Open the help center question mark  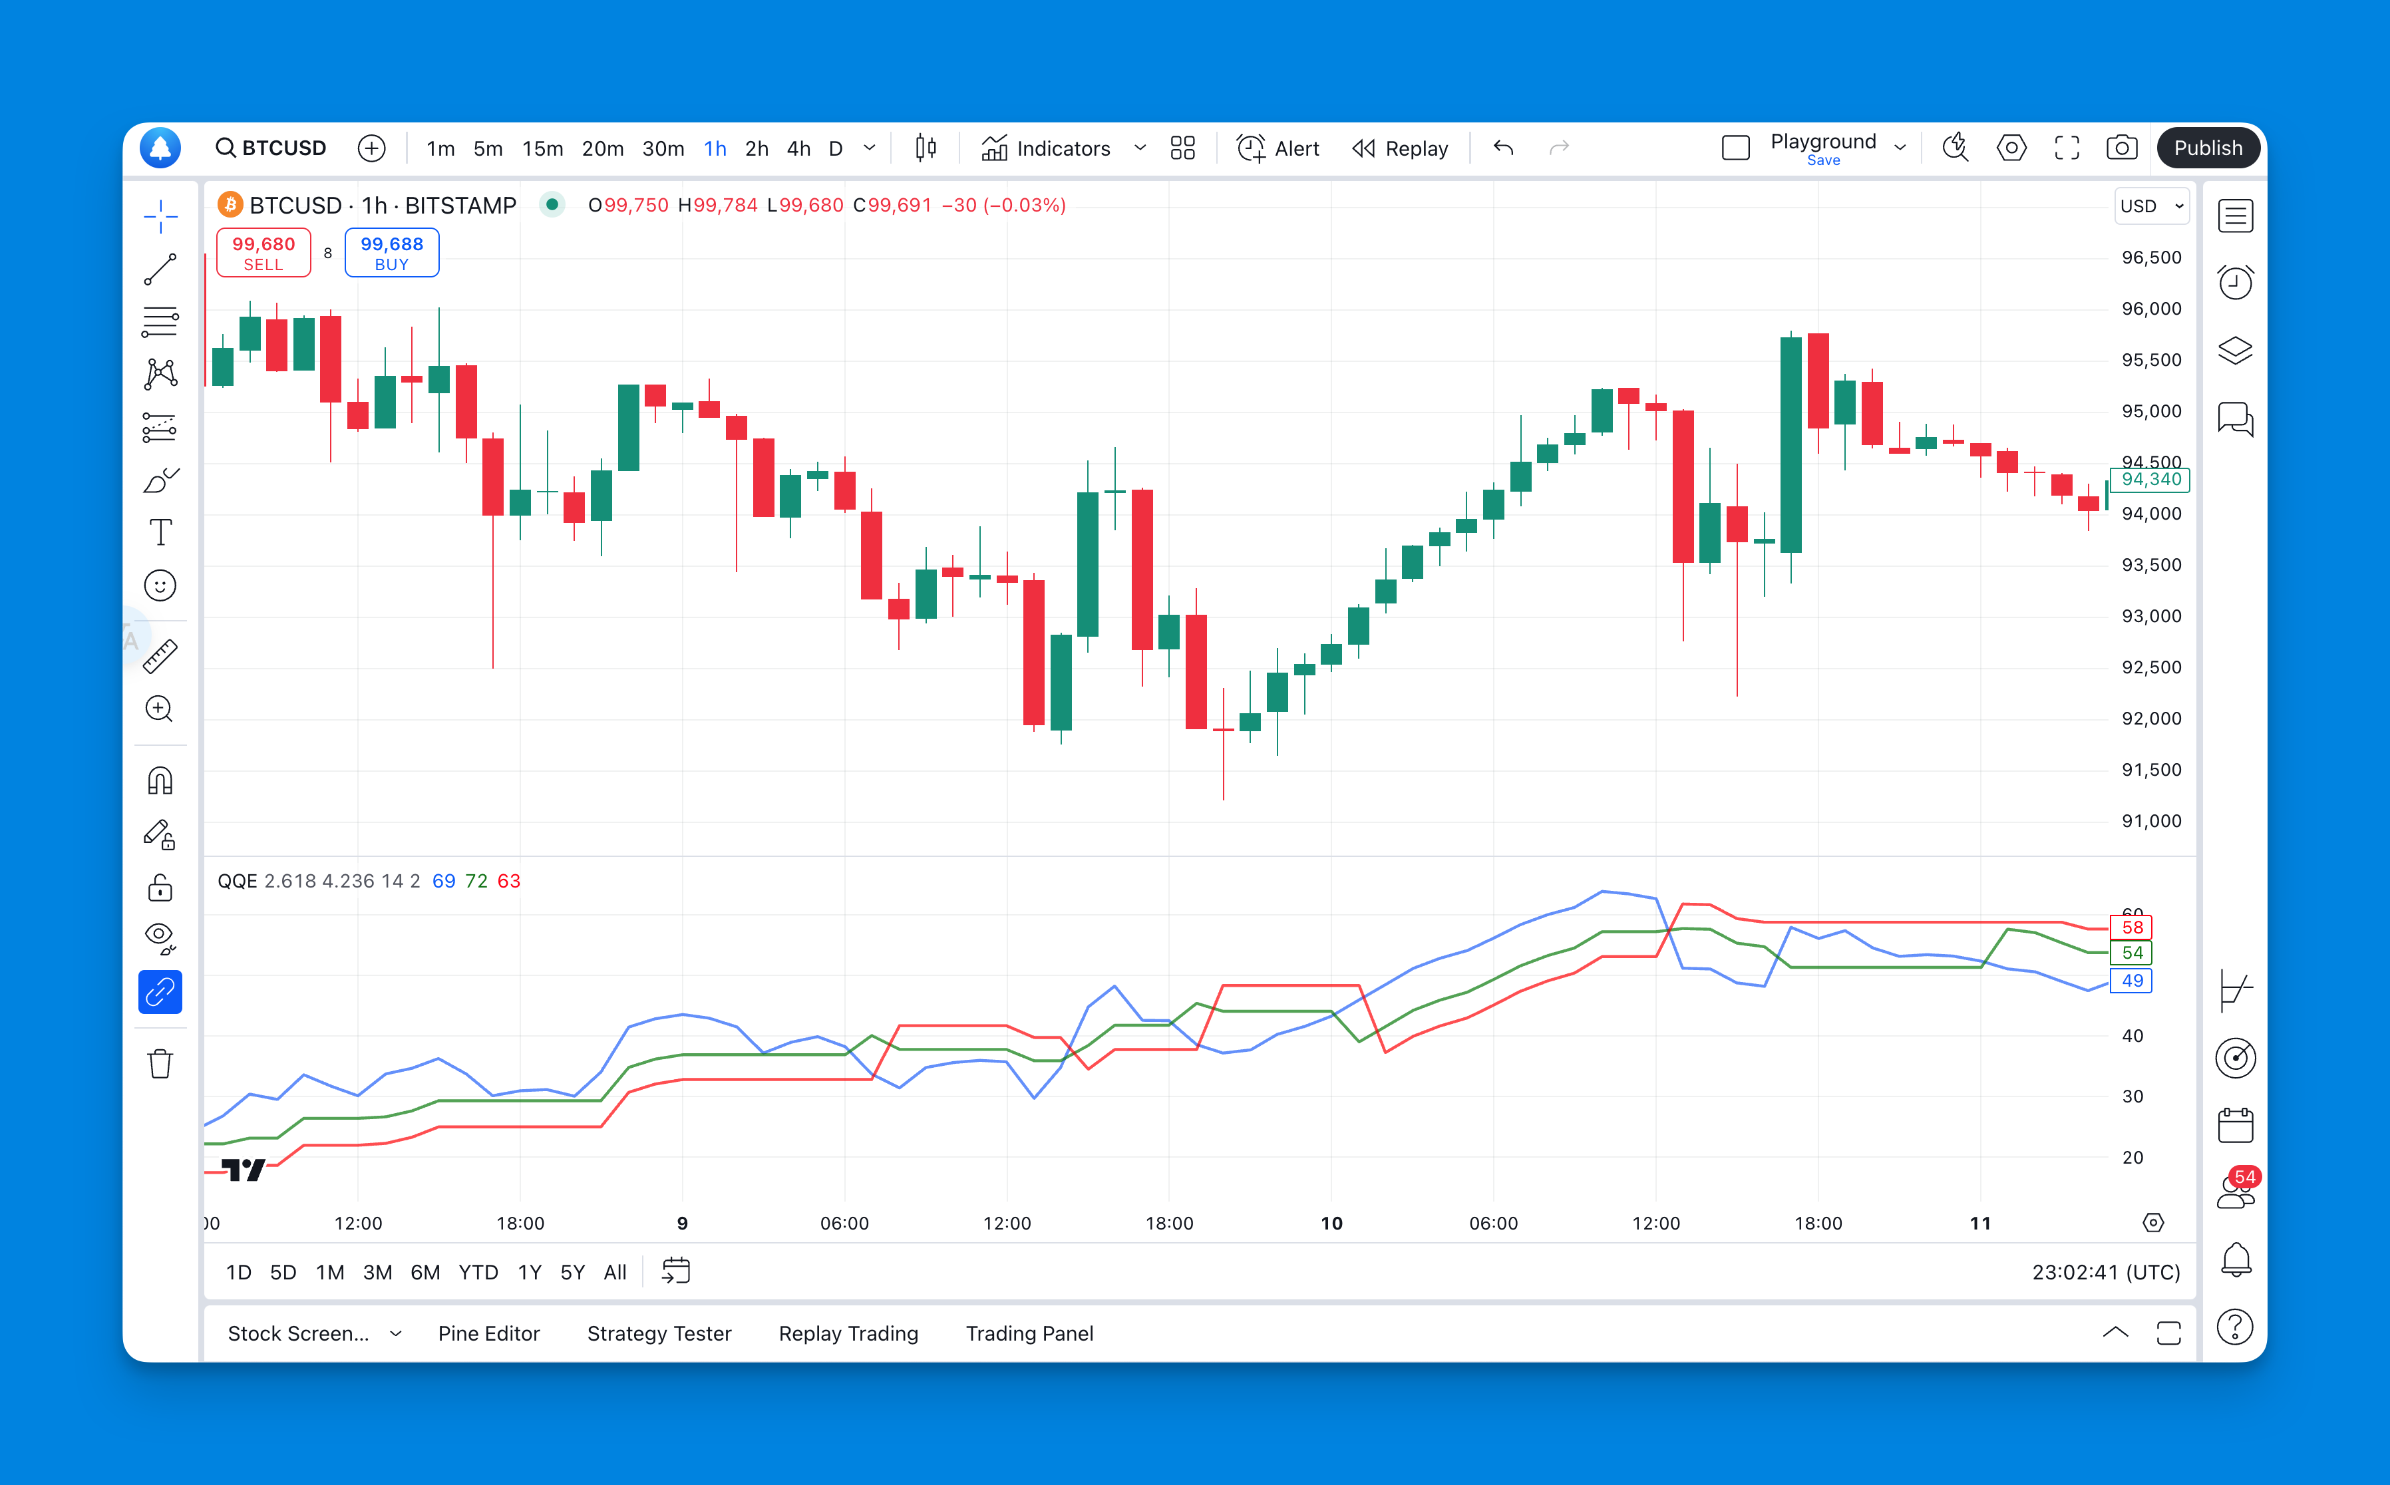pyautogui.click(x=2236, y=1328)
